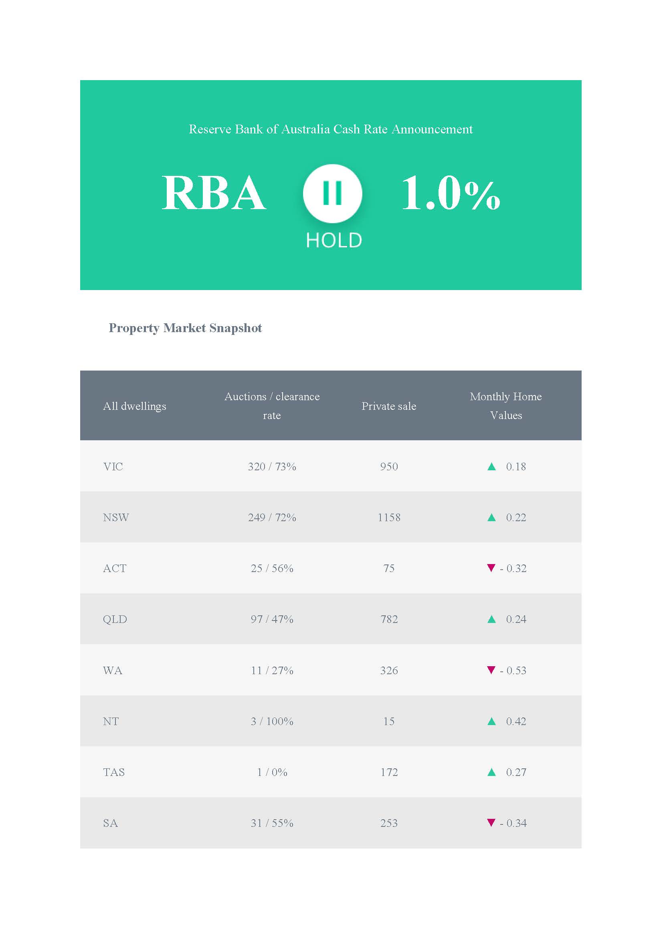Select the Monthly Home Values column header
This screenshot has width=663, height=937.
[x=506, y=406]
